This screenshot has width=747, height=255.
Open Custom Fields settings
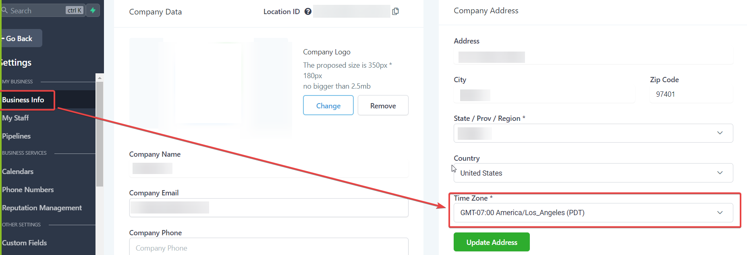pos(25,243)
